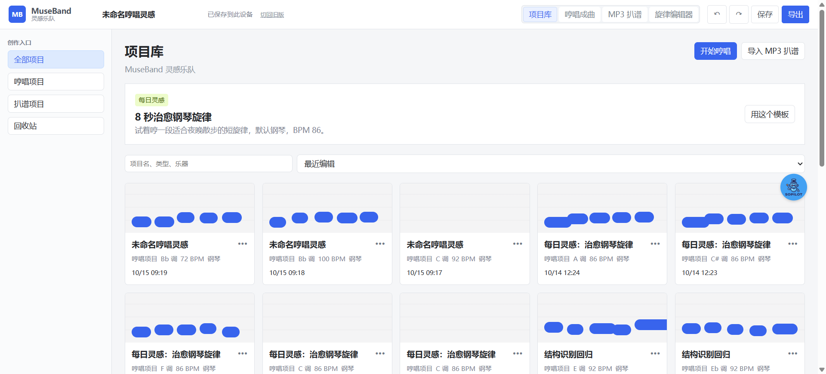Open the Bb 调 100 BPM project thumbnail

coord(327,208)
